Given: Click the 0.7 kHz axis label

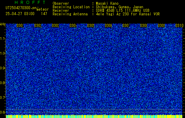Looking at the screenshot, I should coord(3,97).
